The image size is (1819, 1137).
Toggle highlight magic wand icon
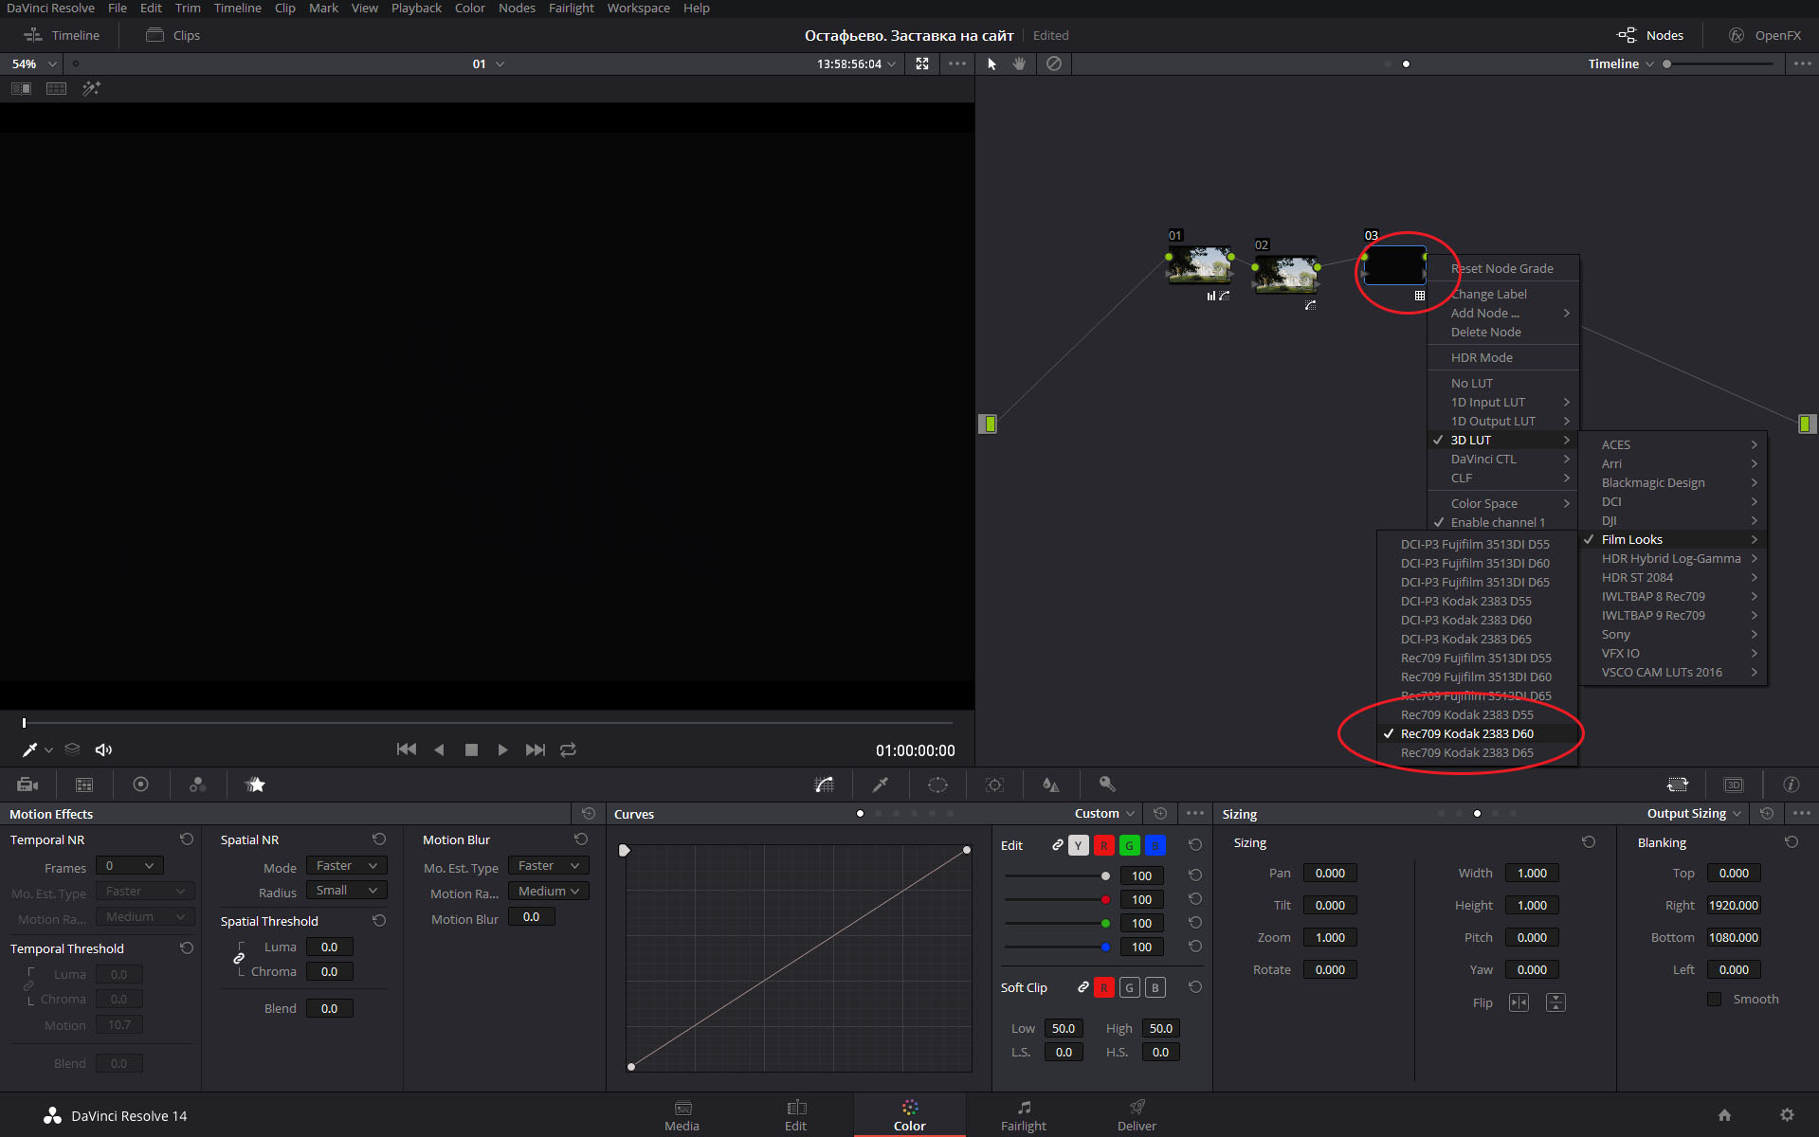91,88
